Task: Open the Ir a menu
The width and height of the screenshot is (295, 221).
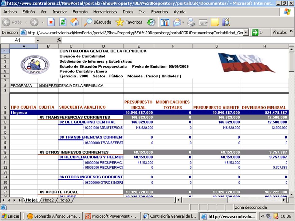Action: point(142,12)
